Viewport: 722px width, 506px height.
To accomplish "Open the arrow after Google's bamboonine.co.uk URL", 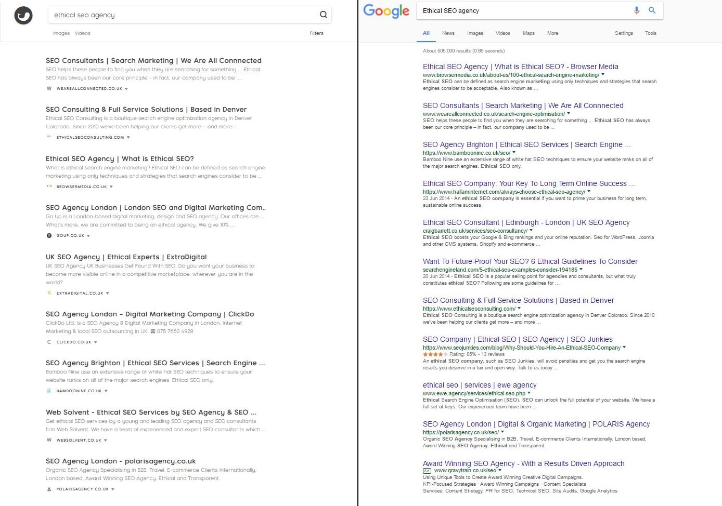I will tap(514, 153).
